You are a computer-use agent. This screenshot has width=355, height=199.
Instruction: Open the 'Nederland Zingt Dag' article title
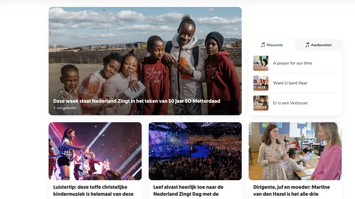[x=189, y=190]
